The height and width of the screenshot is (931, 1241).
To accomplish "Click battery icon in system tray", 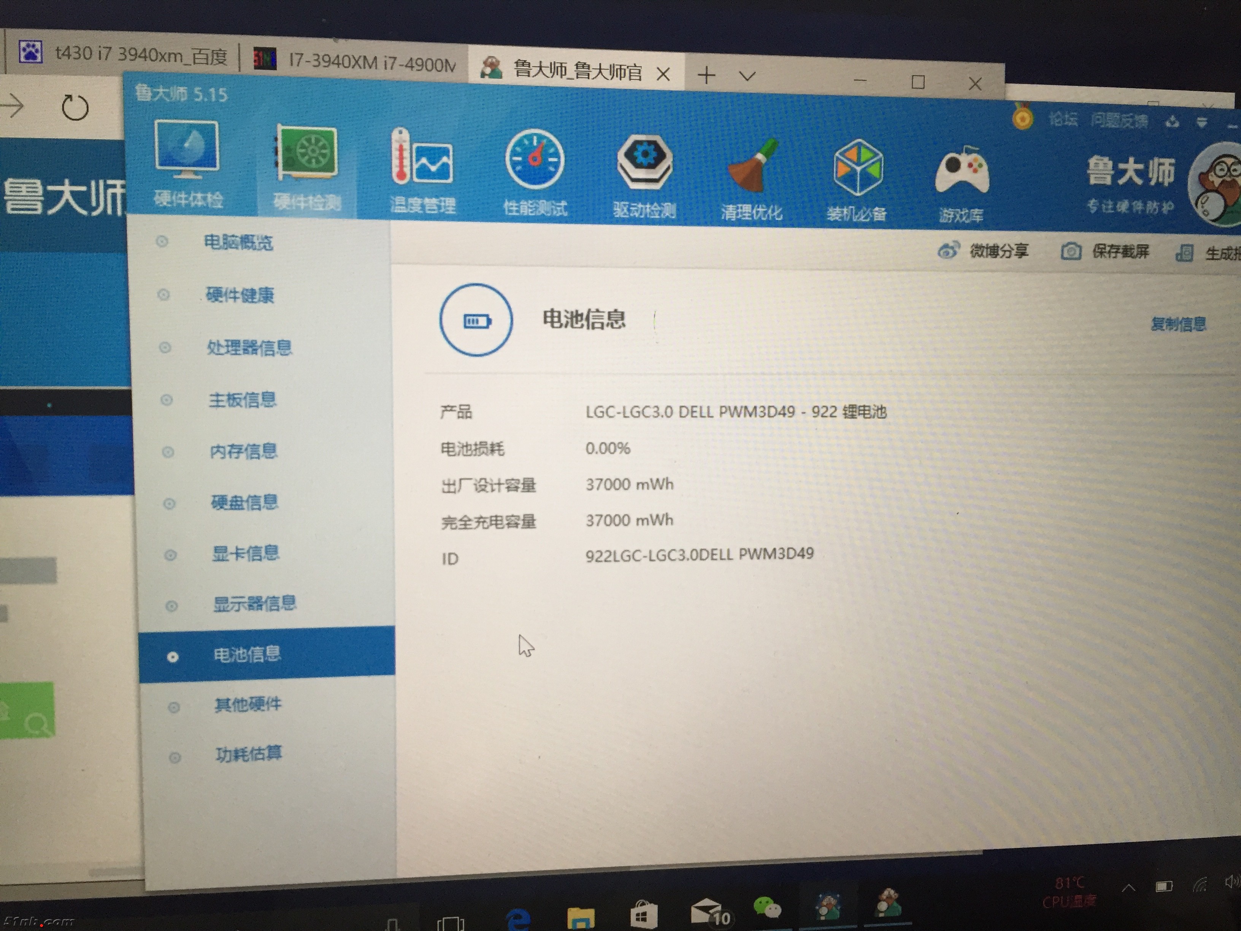I will click(1164, 887).
